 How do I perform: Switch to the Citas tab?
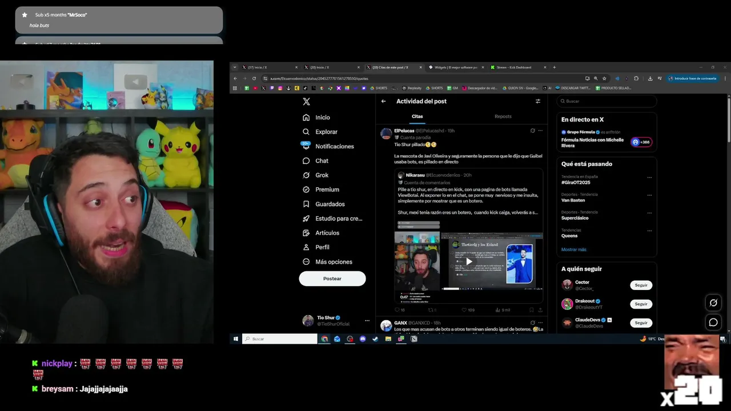coord(417,116)
